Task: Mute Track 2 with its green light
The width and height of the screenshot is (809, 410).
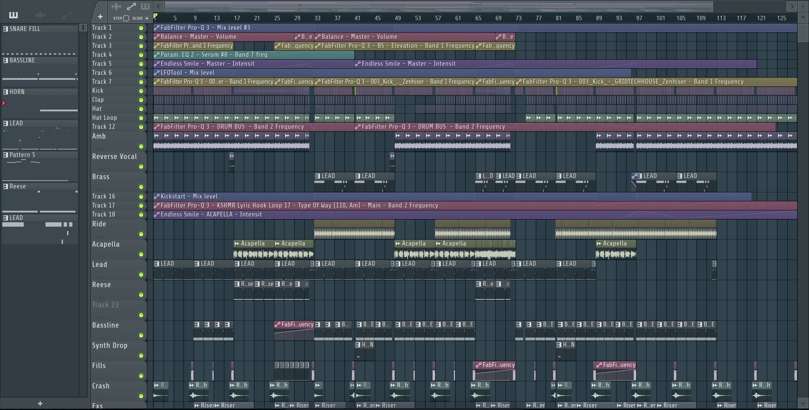Action: 141,37
